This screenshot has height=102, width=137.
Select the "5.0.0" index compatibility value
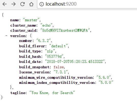pos(106,82)
